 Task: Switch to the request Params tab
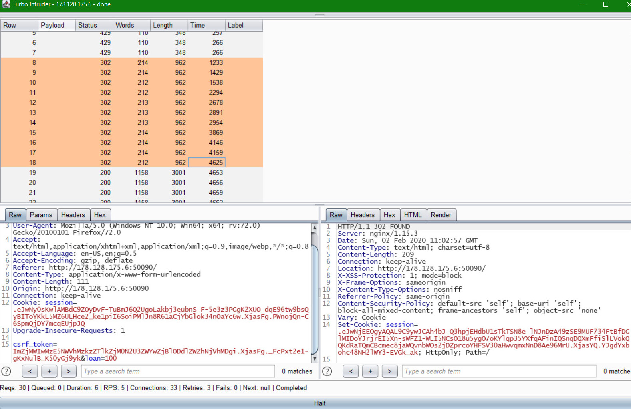click(x=41, y=215)
